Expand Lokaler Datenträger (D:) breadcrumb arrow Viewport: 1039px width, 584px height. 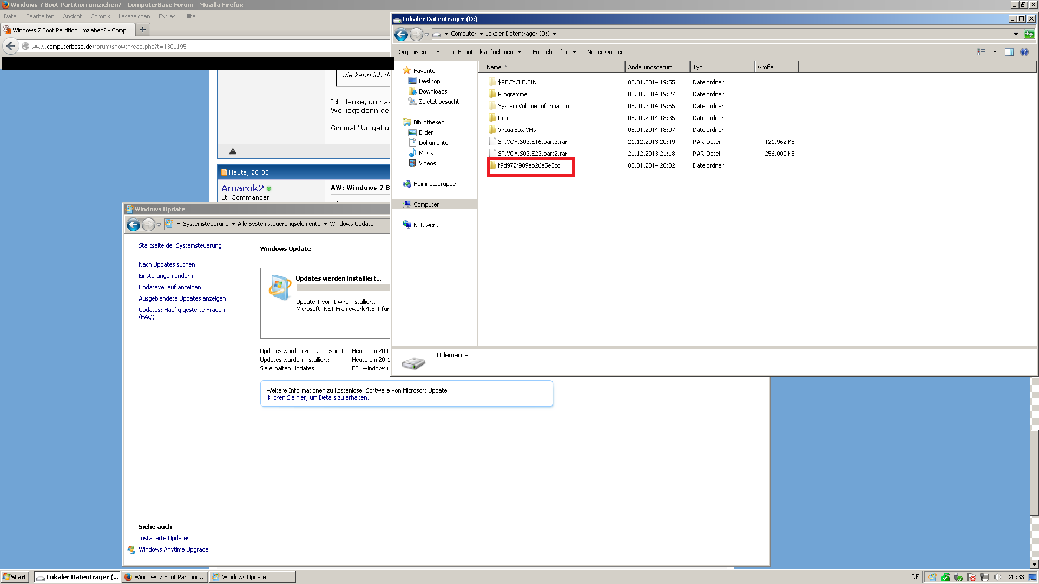click(x=554, y=34)
